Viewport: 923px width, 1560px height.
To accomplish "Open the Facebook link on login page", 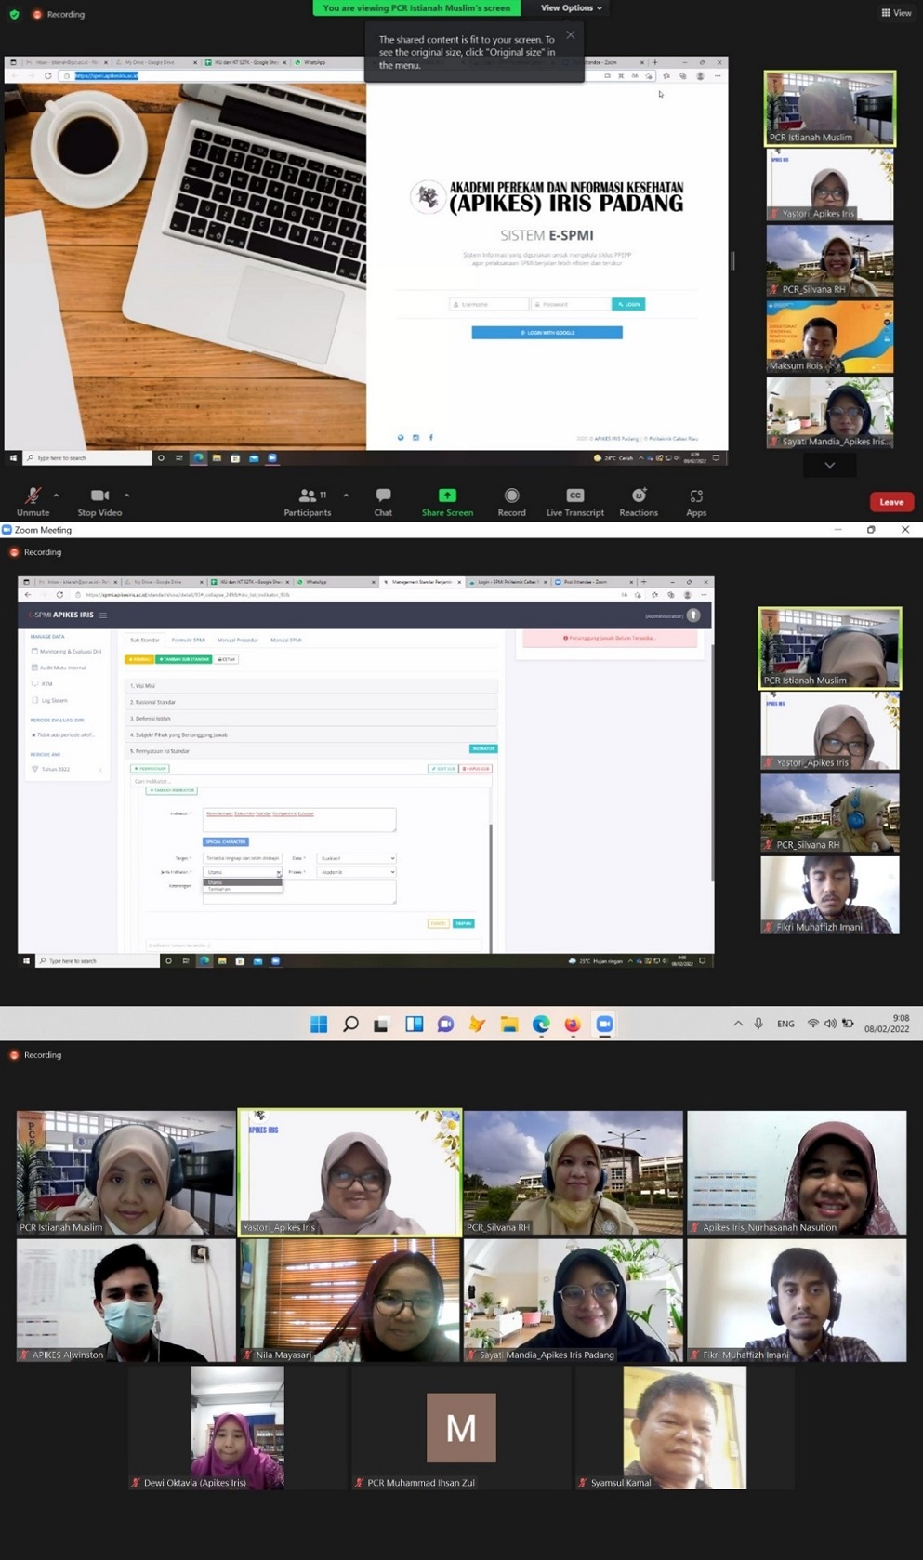I will [x=430, y=437].
